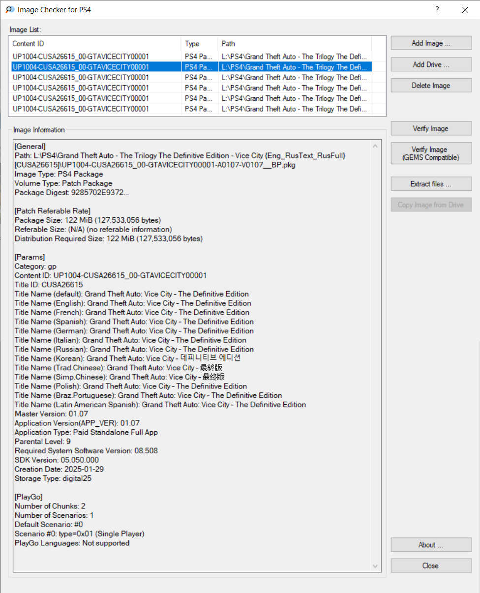The width and height of the screenshot is (480, 593).
Task: Click the Close button at bottom
Action: pyautogui.click(x=431, y=565)
